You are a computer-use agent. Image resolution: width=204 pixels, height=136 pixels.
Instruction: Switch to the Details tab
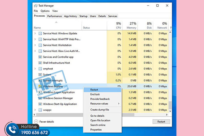coord(102,16)
